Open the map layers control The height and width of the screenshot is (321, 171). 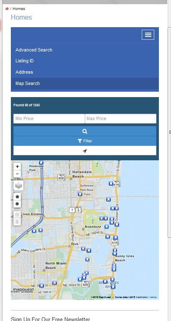pos(18,186)
